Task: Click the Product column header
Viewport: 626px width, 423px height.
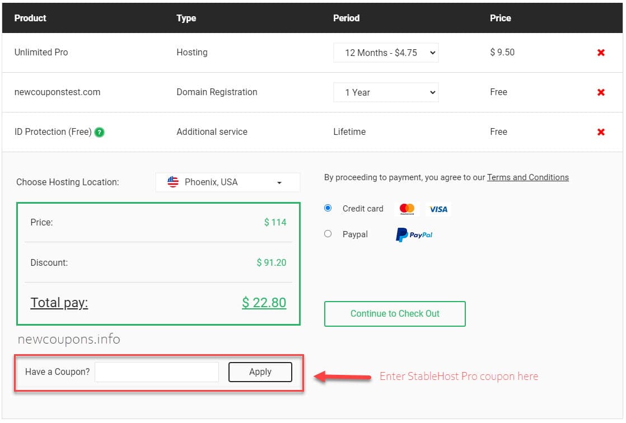Action: coord(30,18)
